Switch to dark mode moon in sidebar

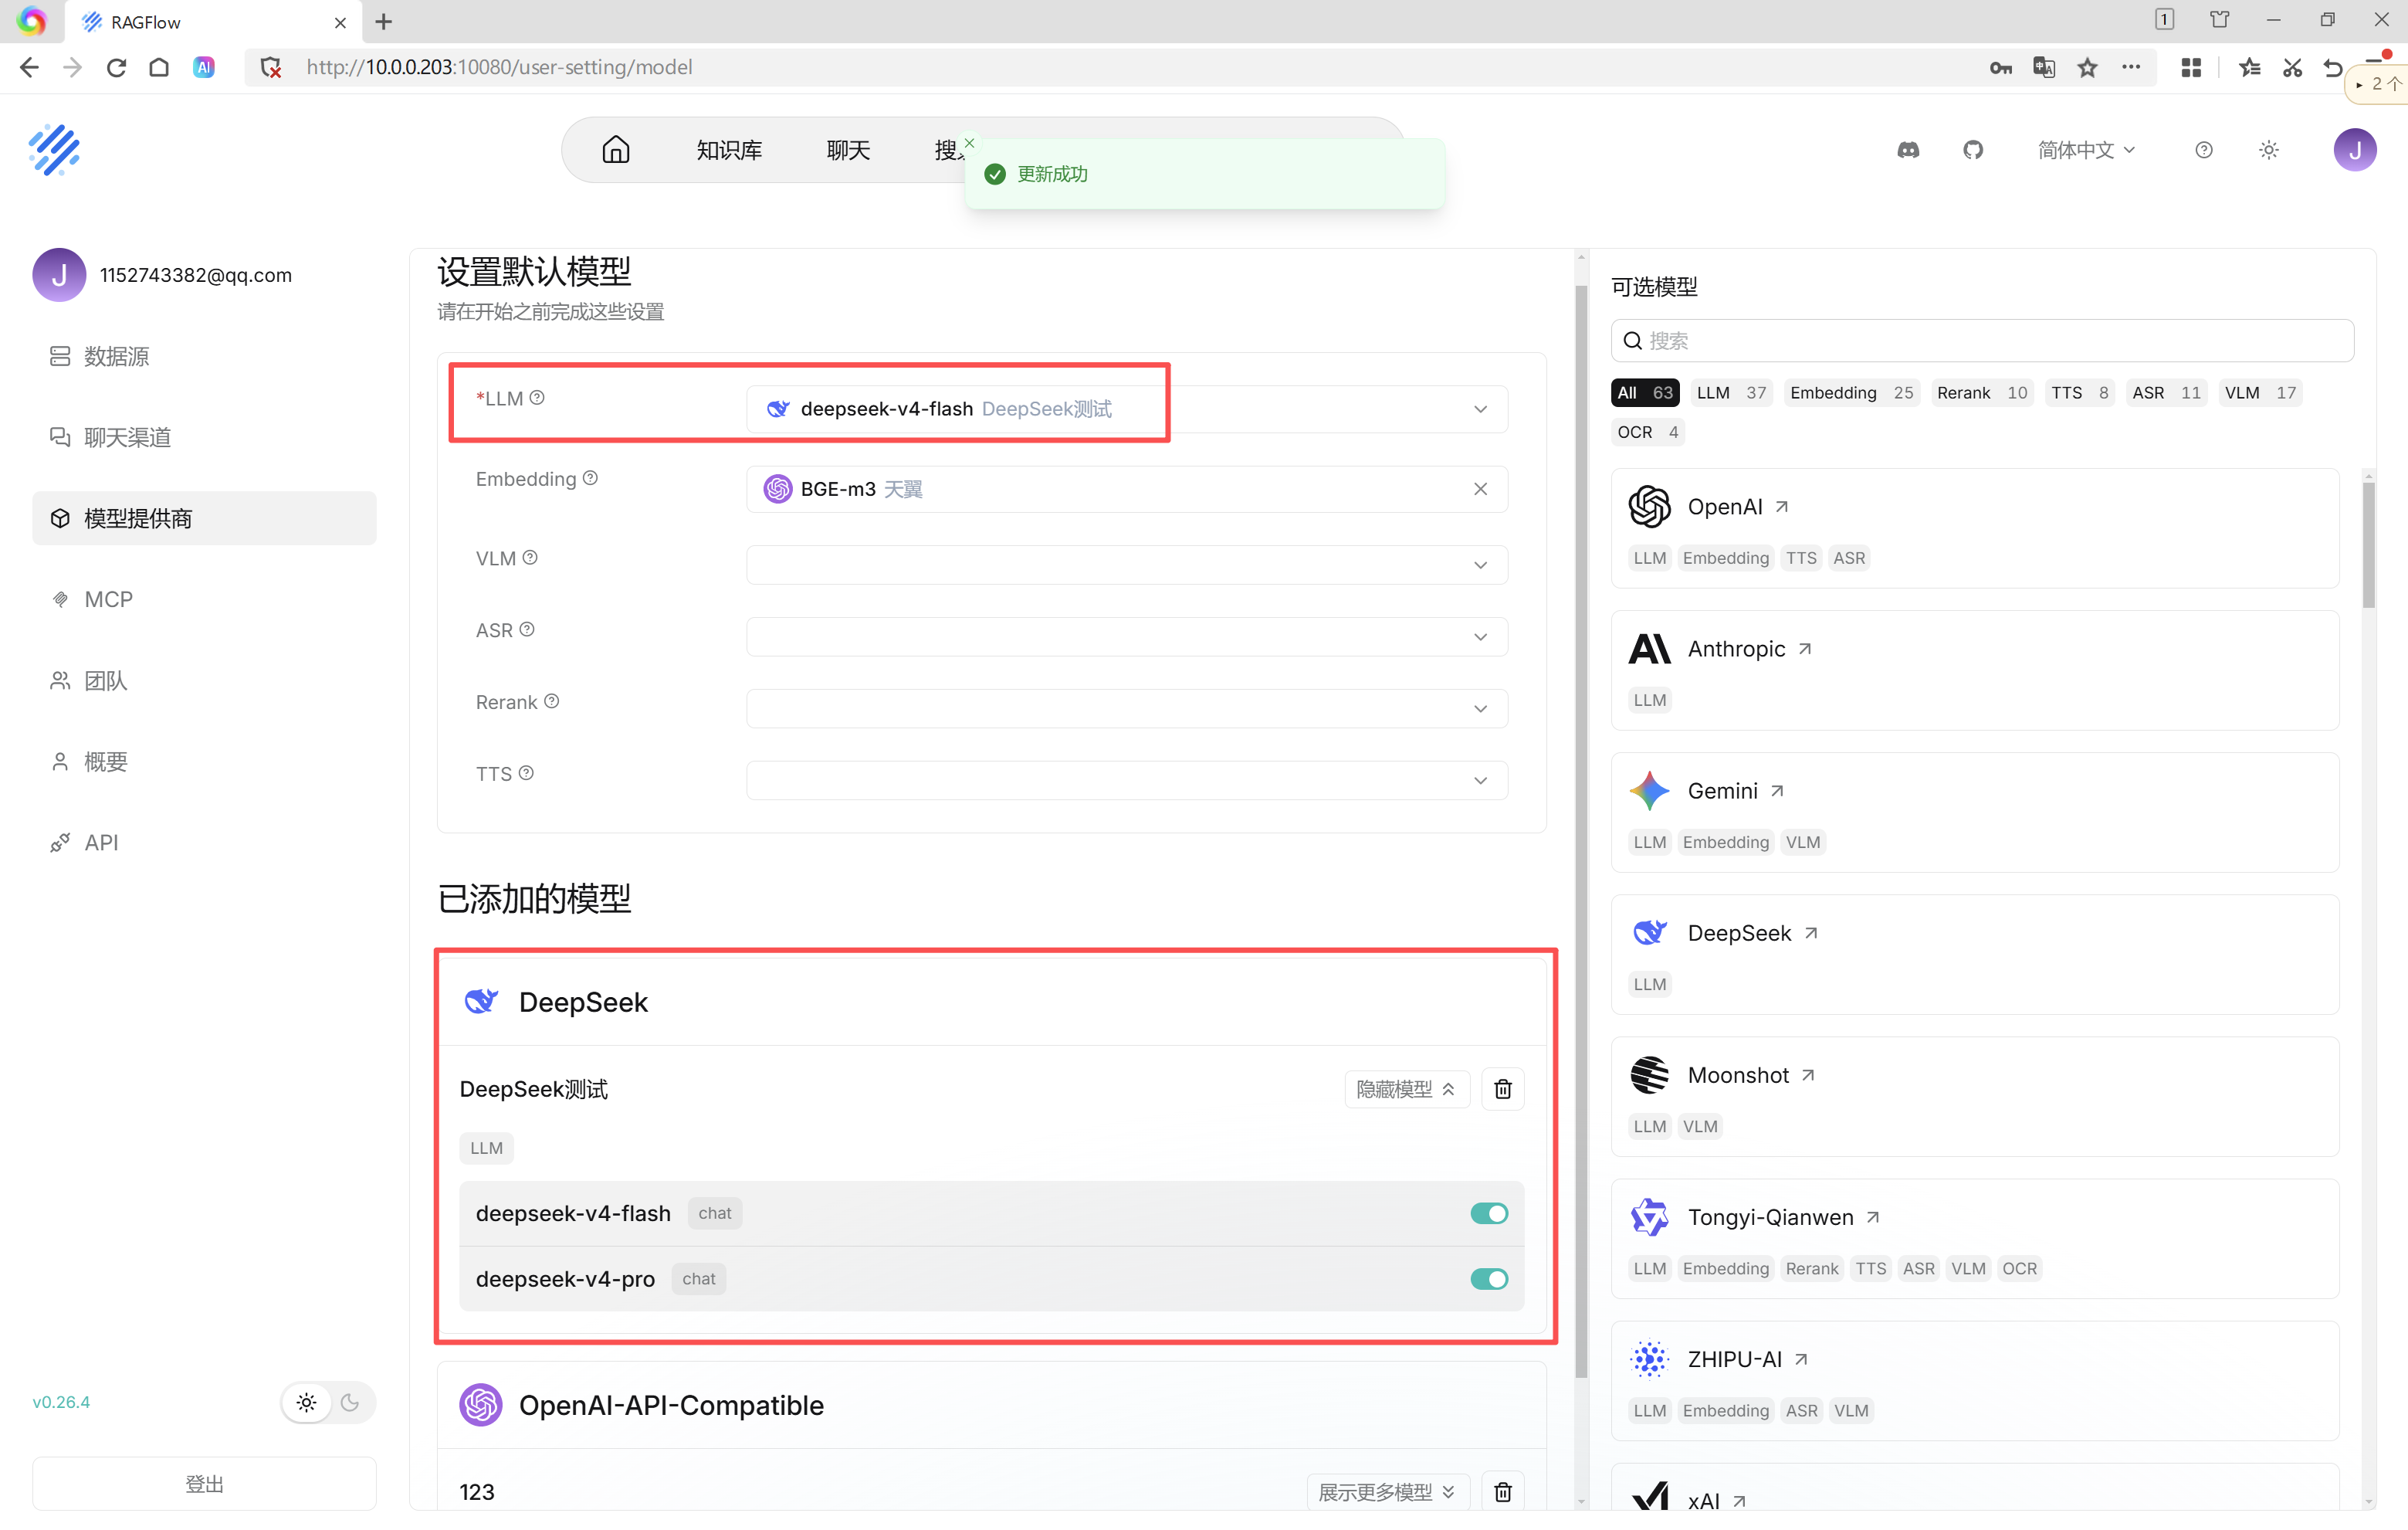click(x=350, y=1403)
